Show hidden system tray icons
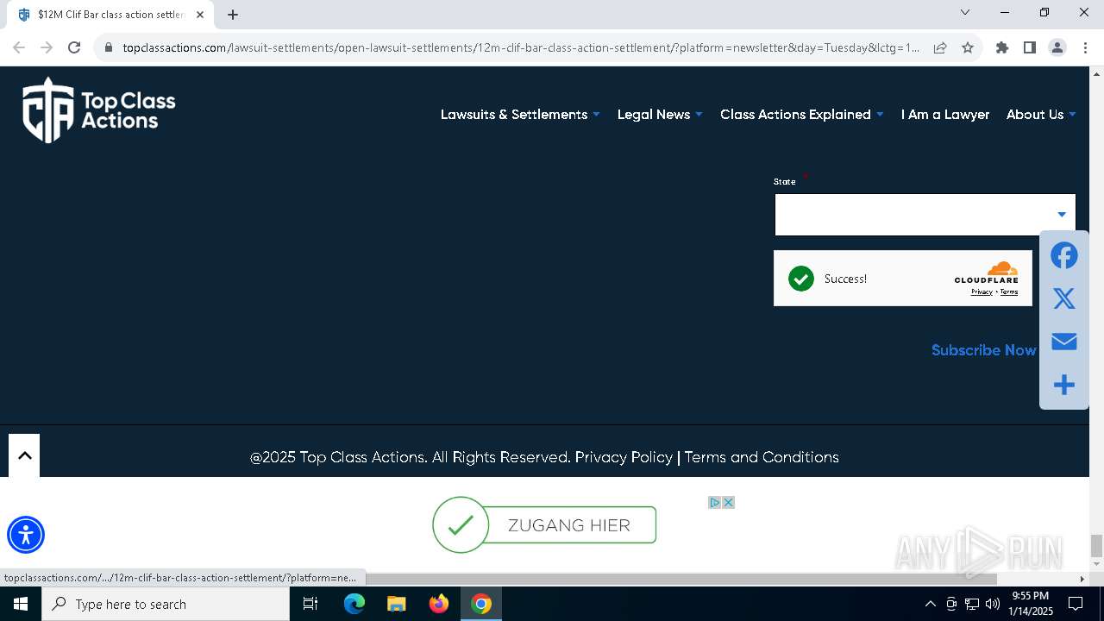 pos(930,604)
